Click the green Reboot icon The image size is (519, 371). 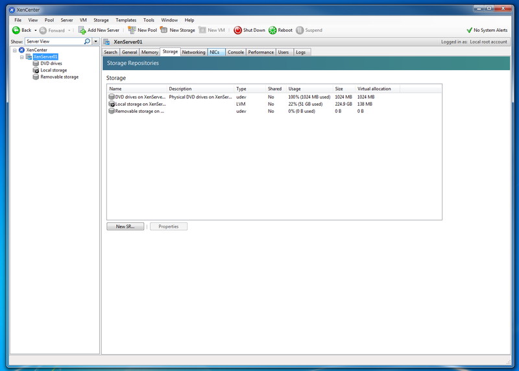[272, 30]
